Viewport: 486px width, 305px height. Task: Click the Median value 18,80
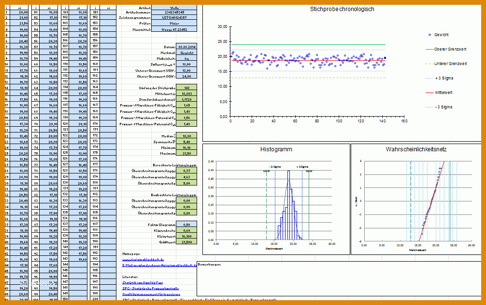click(x=186, y=136)
